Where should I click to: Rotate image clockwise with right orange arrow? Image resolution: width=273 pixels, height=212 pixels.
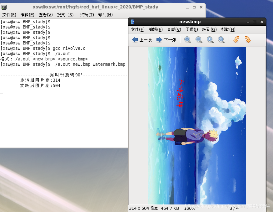tap(248, 39)
